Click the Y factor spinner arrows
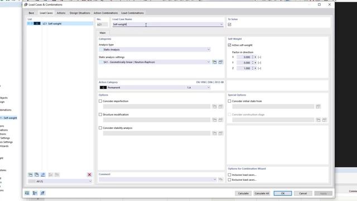The image size is (357, 201). pyautogui.click(x=253, y=63)
